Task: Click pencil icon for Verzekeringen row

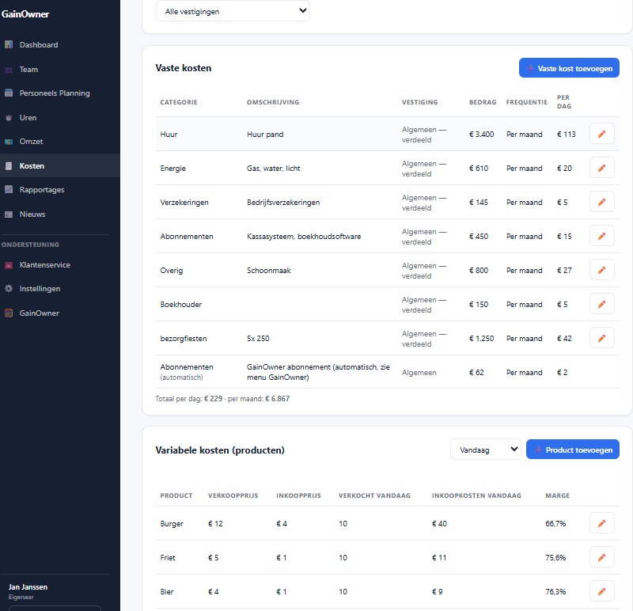Action: (x=601, y=202)
